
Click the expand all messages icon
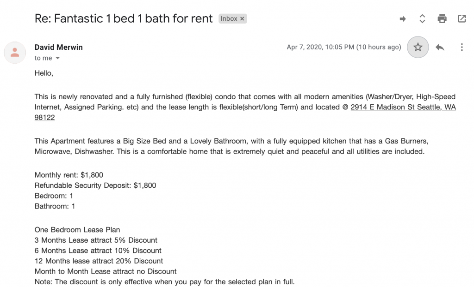click(x=422, y=19)
